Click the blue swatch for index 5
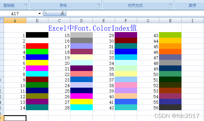This screenshot has width=204, height=121. (37, 57)
